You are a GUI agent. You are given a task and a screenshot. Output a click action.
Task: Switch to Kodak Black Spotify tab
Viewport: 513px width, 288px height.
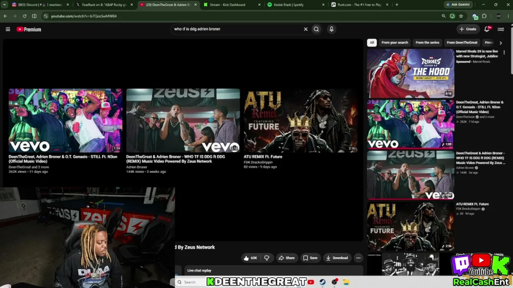coord(295,5)
